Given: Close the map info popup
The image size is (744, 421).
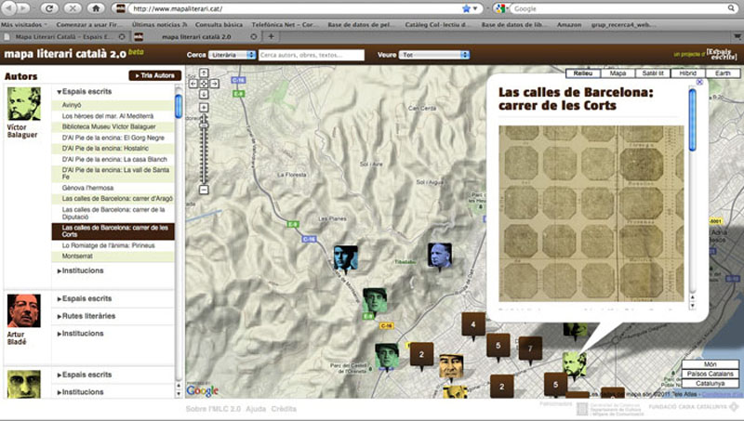Looking at the screenshot, I should pyautogui.click(x=699, y=83).
